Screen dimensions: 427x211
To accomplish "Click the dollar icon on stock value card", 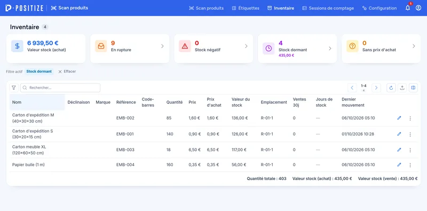I will click(x=17, y=46).
